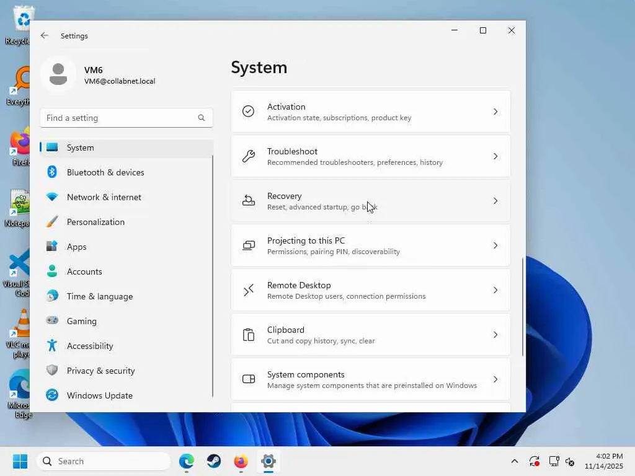
Task: Click the Network wifi icon in the sidebar
Action: (52, 196)
